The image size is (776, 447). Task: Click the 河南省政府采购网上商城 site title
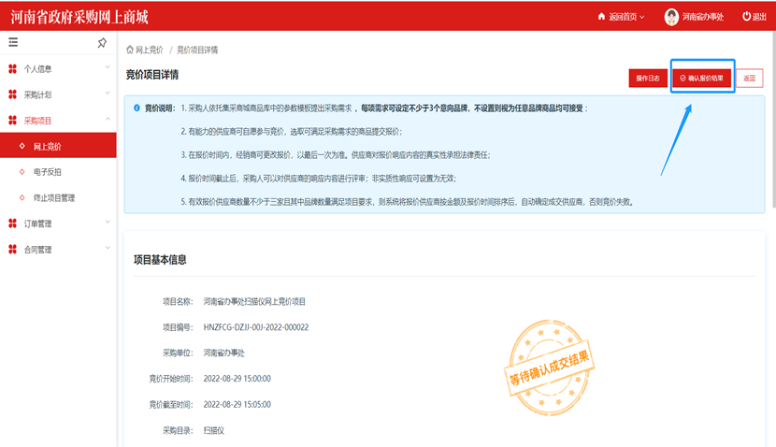[x=79, y=18]
